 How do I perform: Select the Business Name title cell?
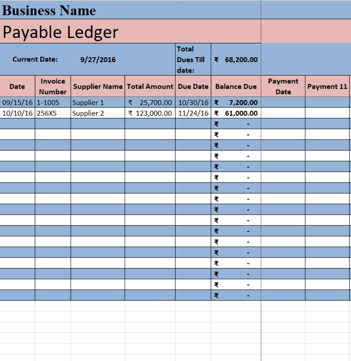tap(130, 10)
